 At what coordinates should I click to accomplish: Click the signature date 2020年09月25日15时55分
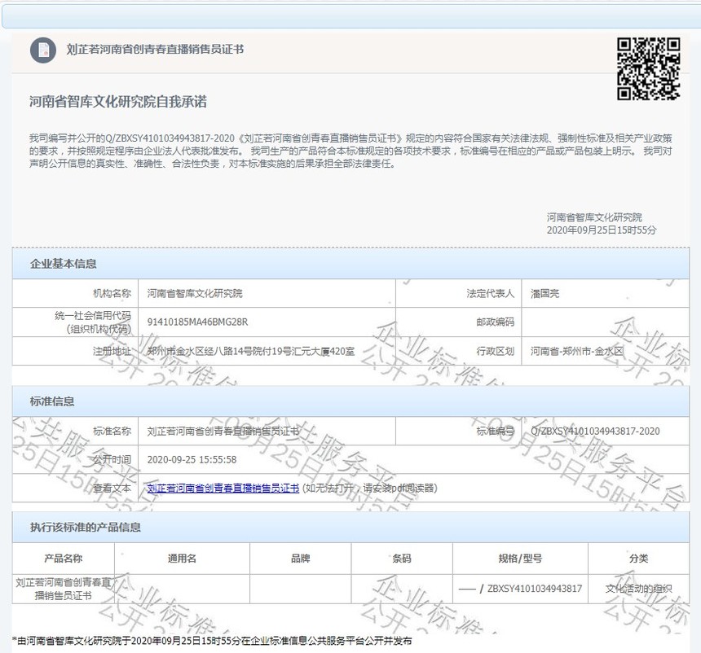click(602, 230)
